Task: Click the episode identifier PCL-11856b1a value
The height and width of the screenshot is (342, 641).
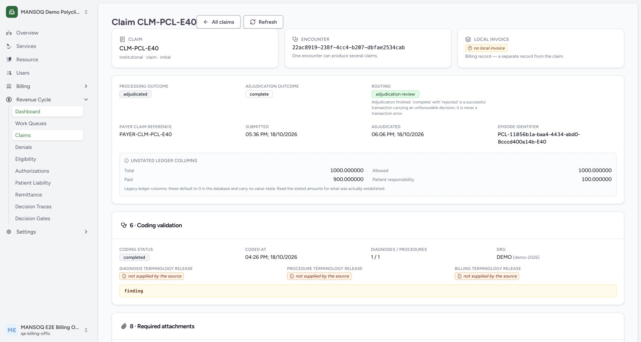Action: pos(539,138)
